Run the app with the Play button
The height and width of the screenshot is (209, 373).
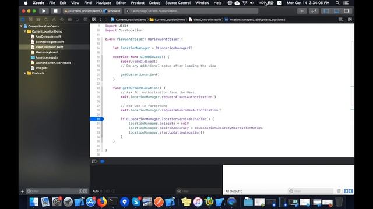pyautogui.click(x=44, y=11)
